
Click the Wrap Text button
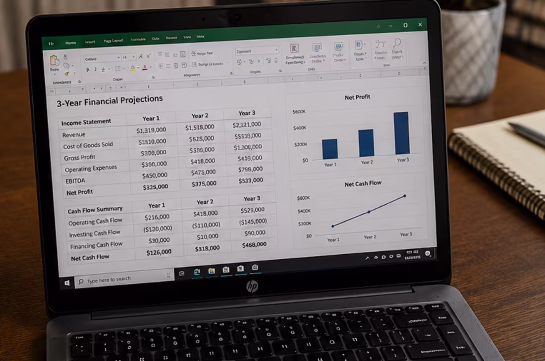(x=202, y=53)
